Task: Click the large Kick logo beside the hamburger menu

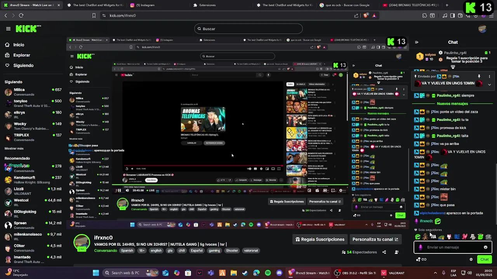Action: point(28,29)
